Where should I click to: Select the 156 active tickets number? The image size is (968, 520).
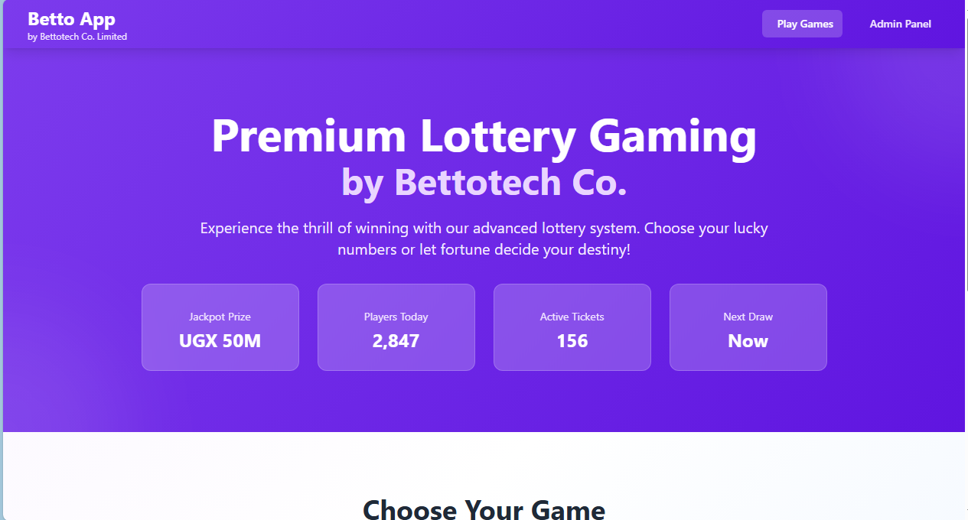(x=572, y=341)
